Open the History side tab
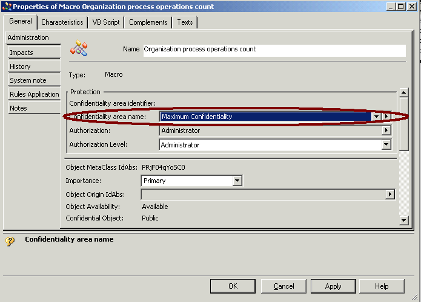The height and width of the screenshot is (302, 421). [x=34, y=66]
